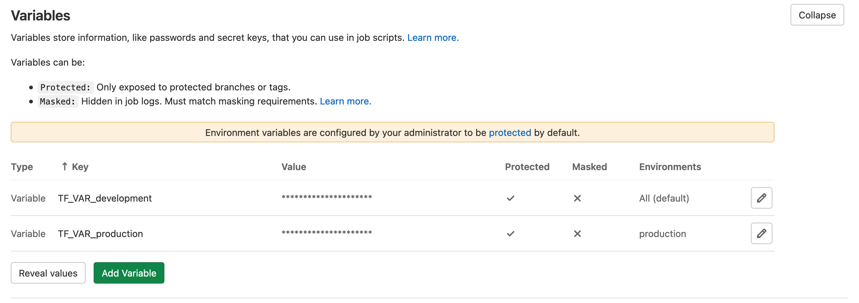Image resolution: width=859 pixels, height=303 pixels.
Task: Click the Value column header
Action: pos(294,167)
